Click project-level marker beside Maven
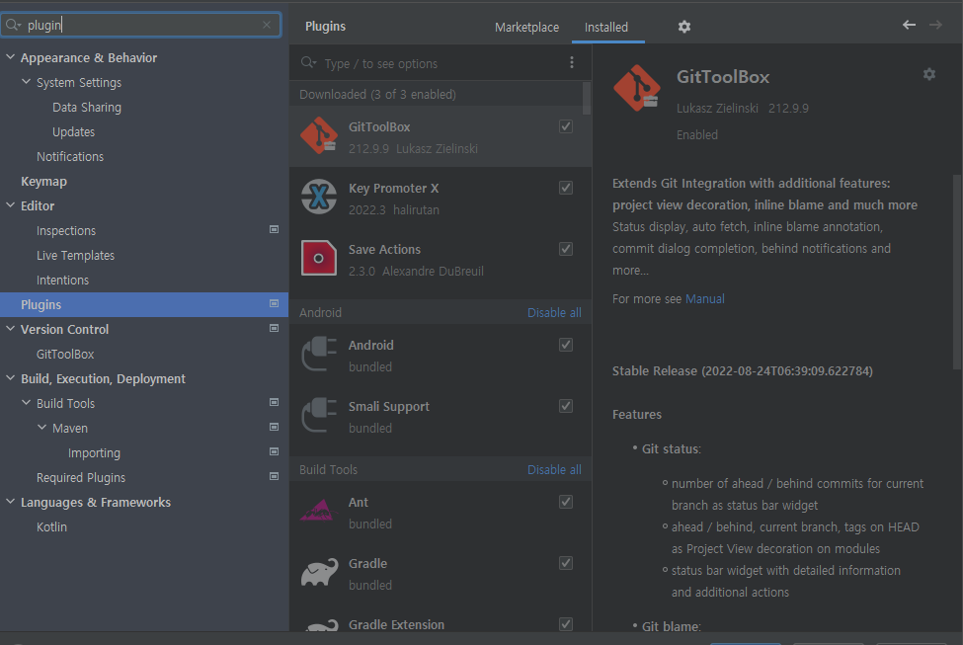Image resolution: width=963 pixels, height=645 pixels. 274,427
